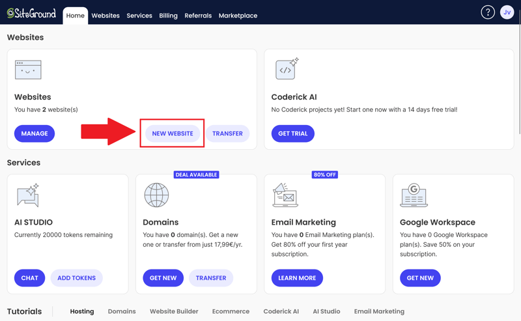The height and width of the screenshot is (321, 521).
Task: Click the 'AI STUDIO' card heading
Action: 34,222
